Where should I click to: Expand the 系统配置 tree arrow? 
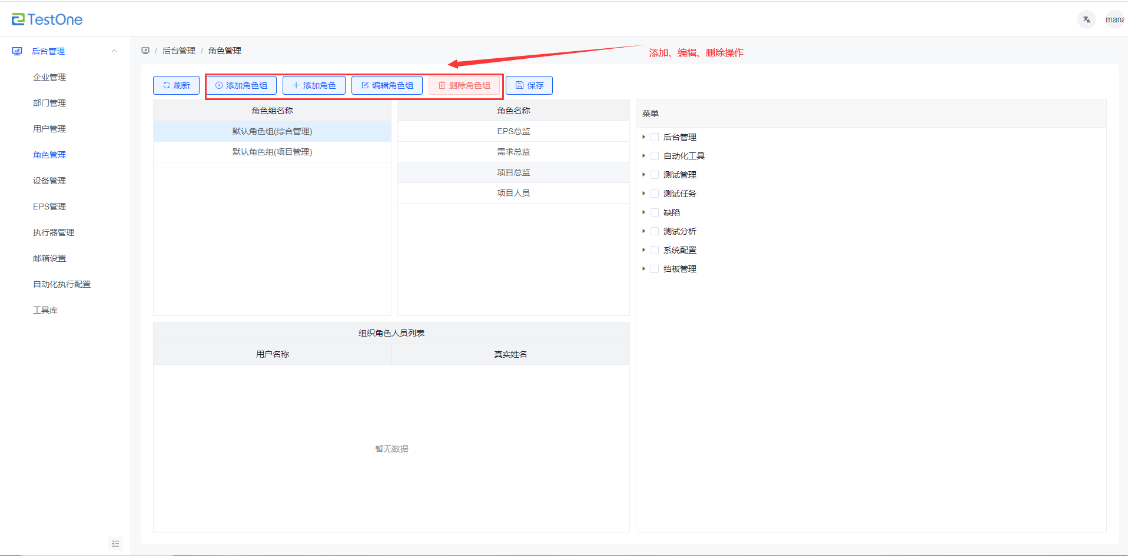[x=643, y=250]
